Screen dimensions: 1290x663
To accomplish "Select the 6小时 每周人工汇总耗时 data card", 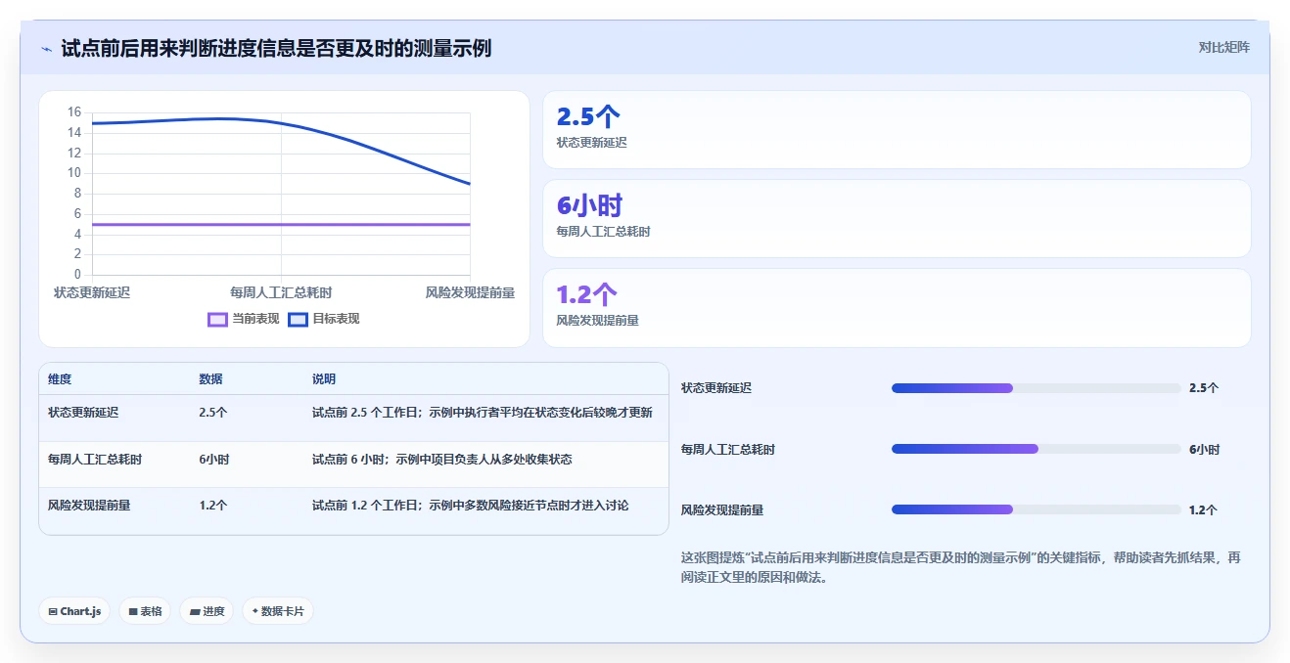I will [x=897, y=218].
